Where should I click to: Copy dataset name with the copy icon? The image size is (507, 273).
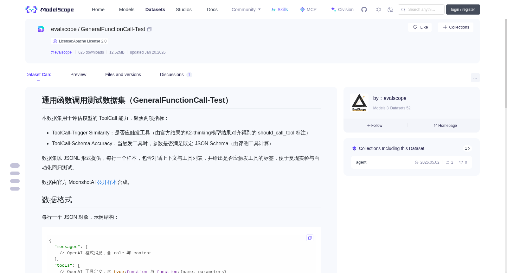point(149,29)
